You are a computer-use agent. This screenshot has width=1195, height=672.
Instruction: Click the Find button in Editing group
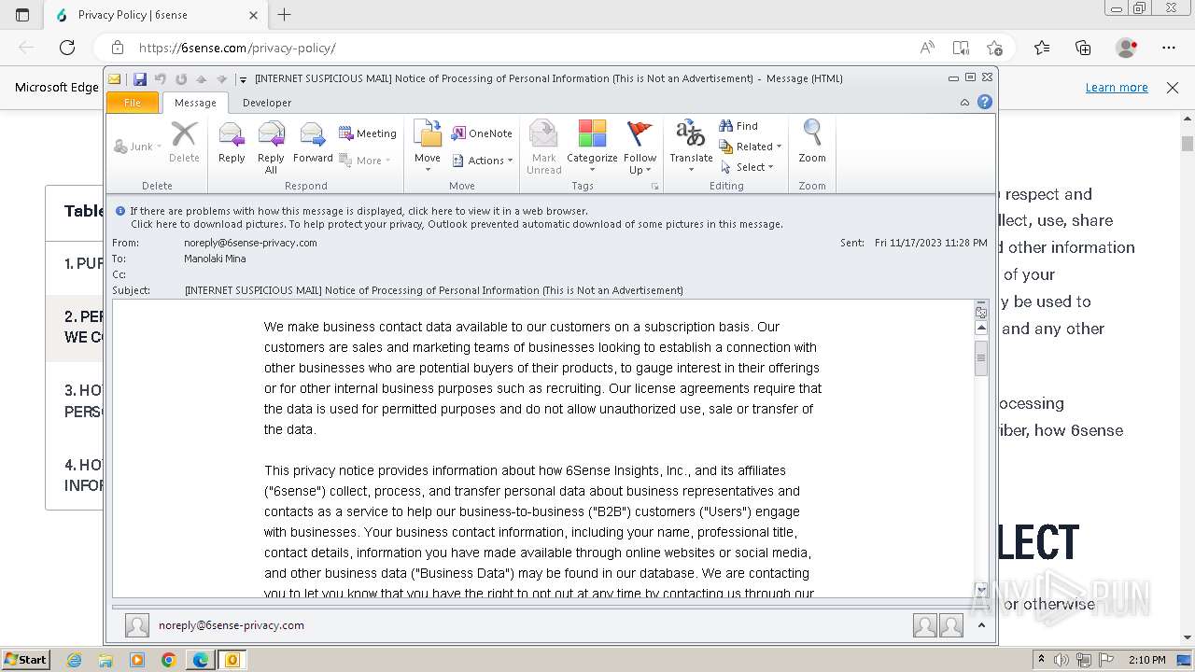click(x=738, y=126)
